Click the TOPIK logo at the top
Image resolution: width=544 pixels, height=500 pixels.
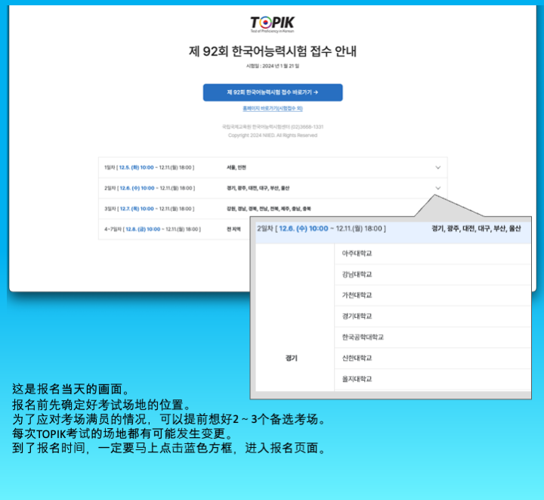point(272,23)
